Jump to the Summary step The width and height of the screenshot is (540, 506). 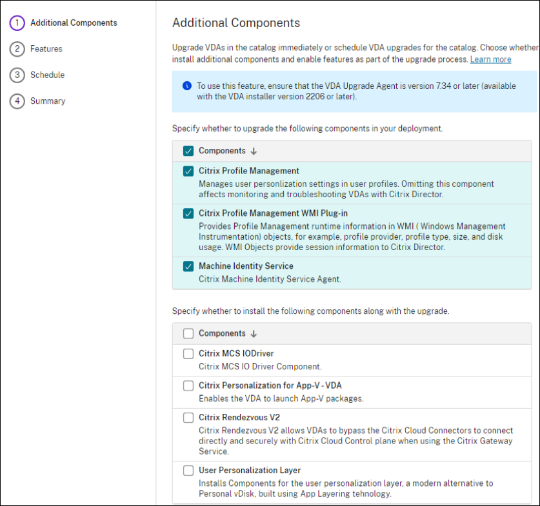click(48, 101)
